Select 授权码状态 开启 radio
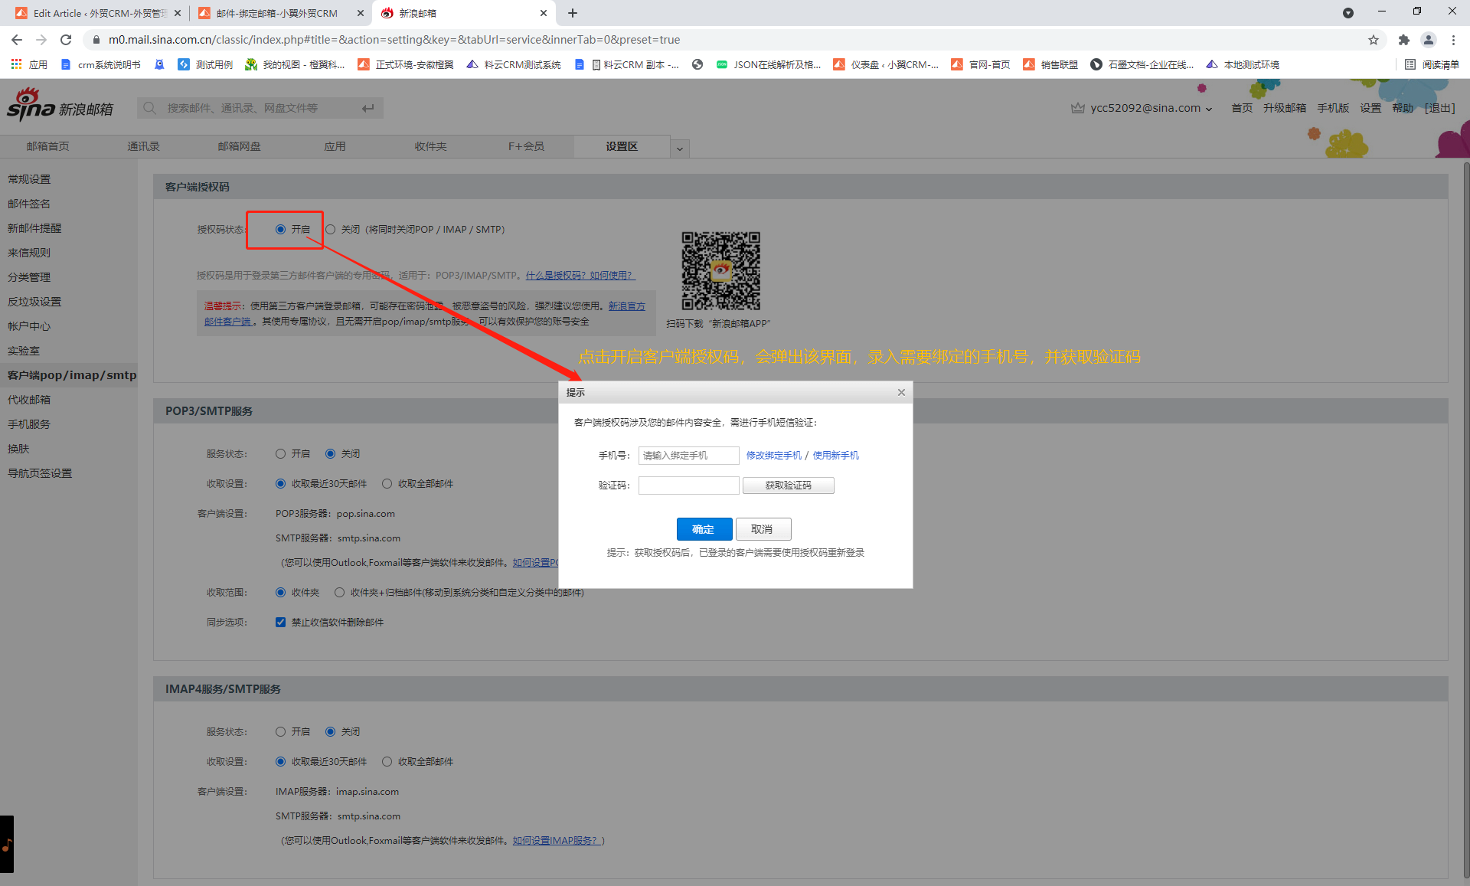Screen dimensions: 1470x886 (281, 230)
